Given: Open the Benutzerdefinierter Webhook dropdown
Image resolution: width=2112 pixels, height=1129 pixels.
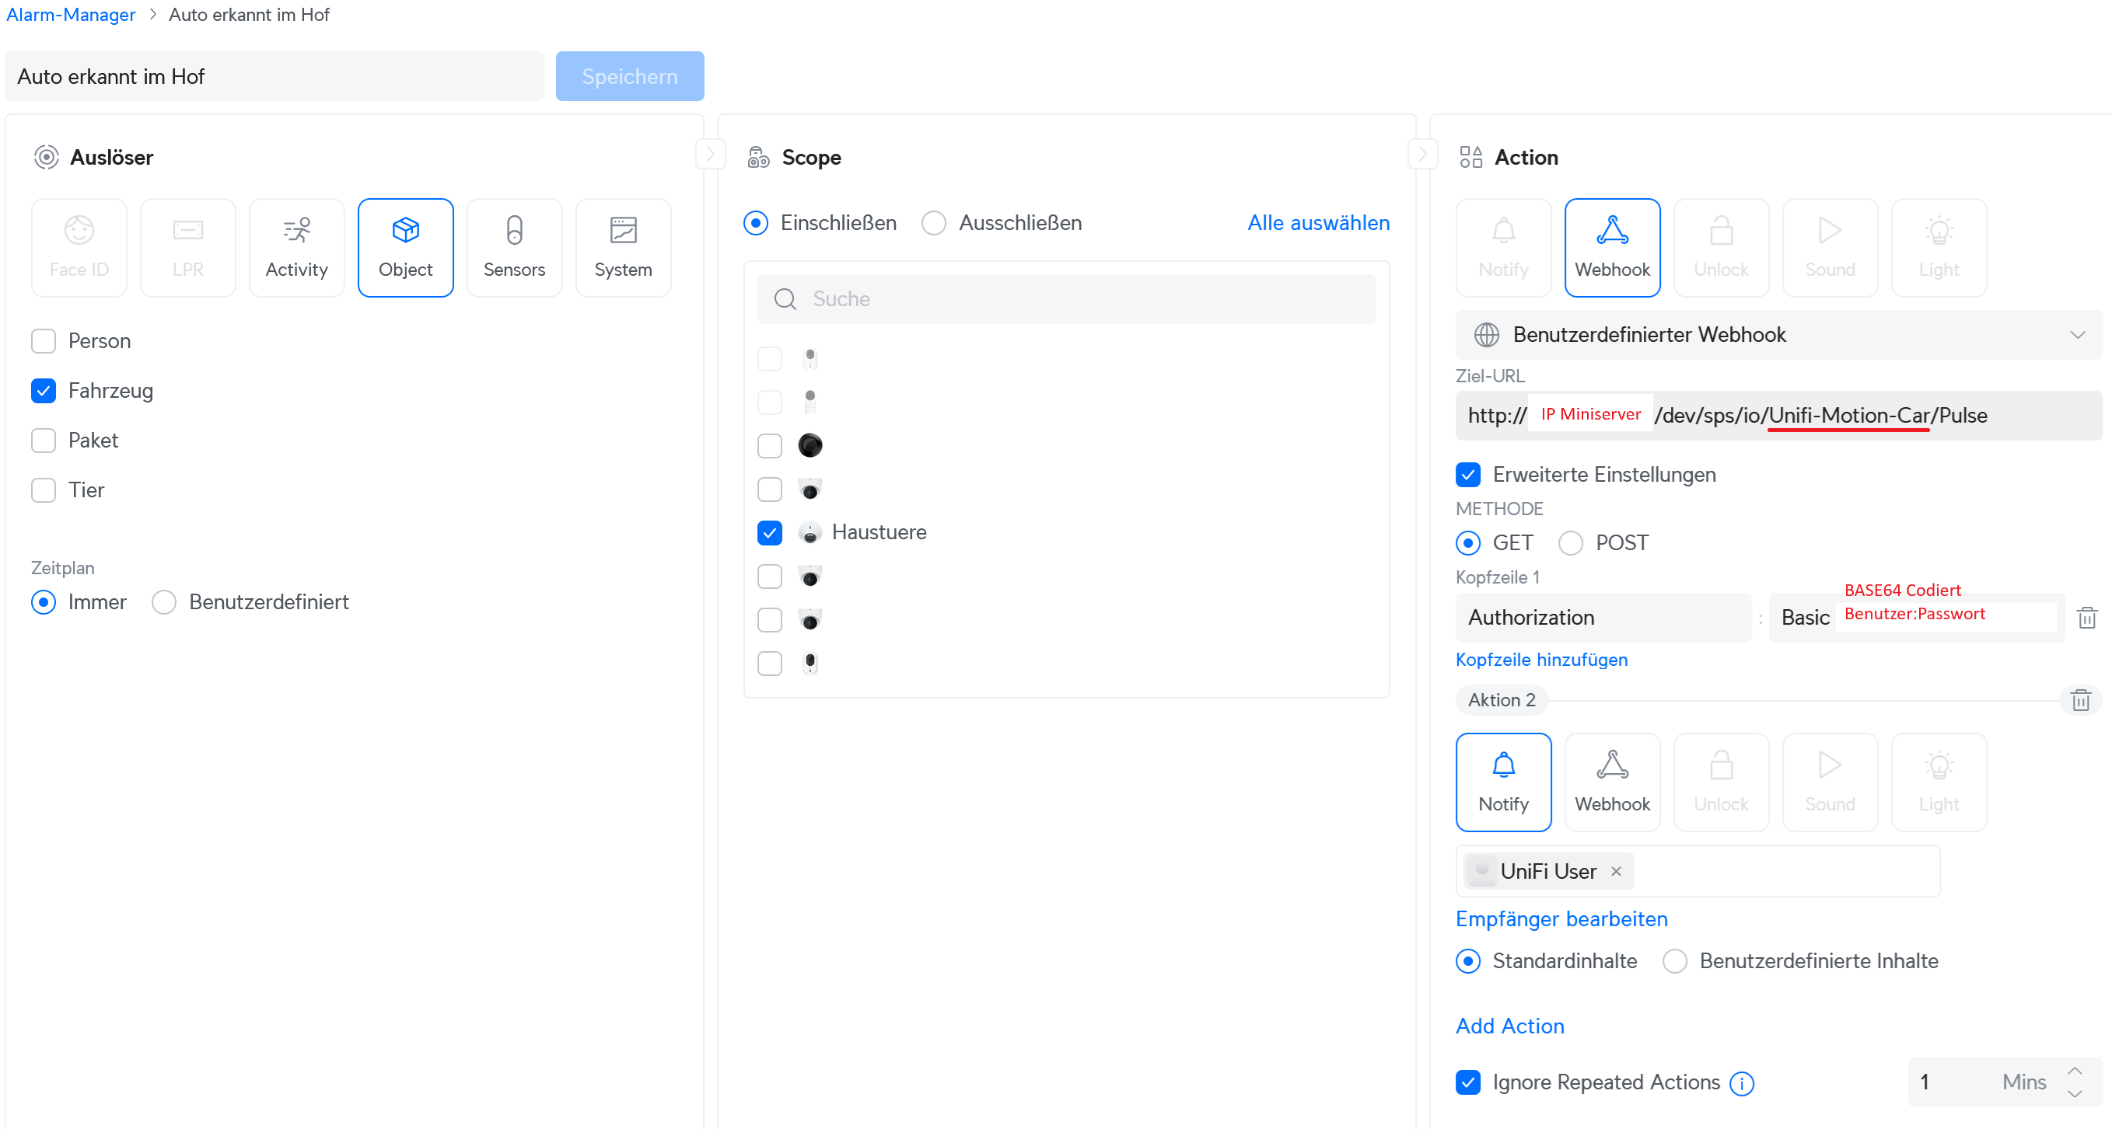Looking at the screenshot, I should pyautogui.click(x=1778, y=334).
